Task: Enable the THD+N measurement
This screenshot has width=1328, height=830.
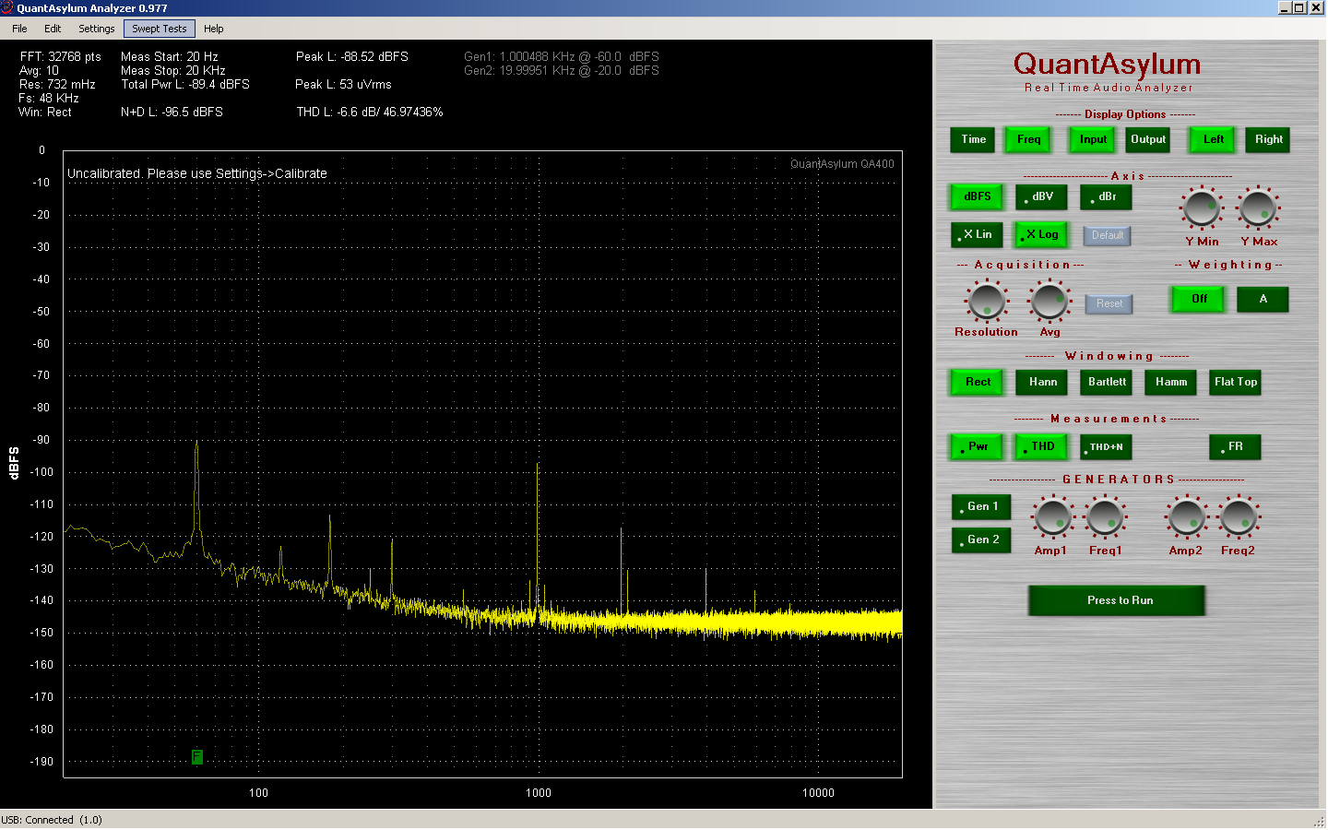Action: pyautogui.click(x=1106, y=447)
